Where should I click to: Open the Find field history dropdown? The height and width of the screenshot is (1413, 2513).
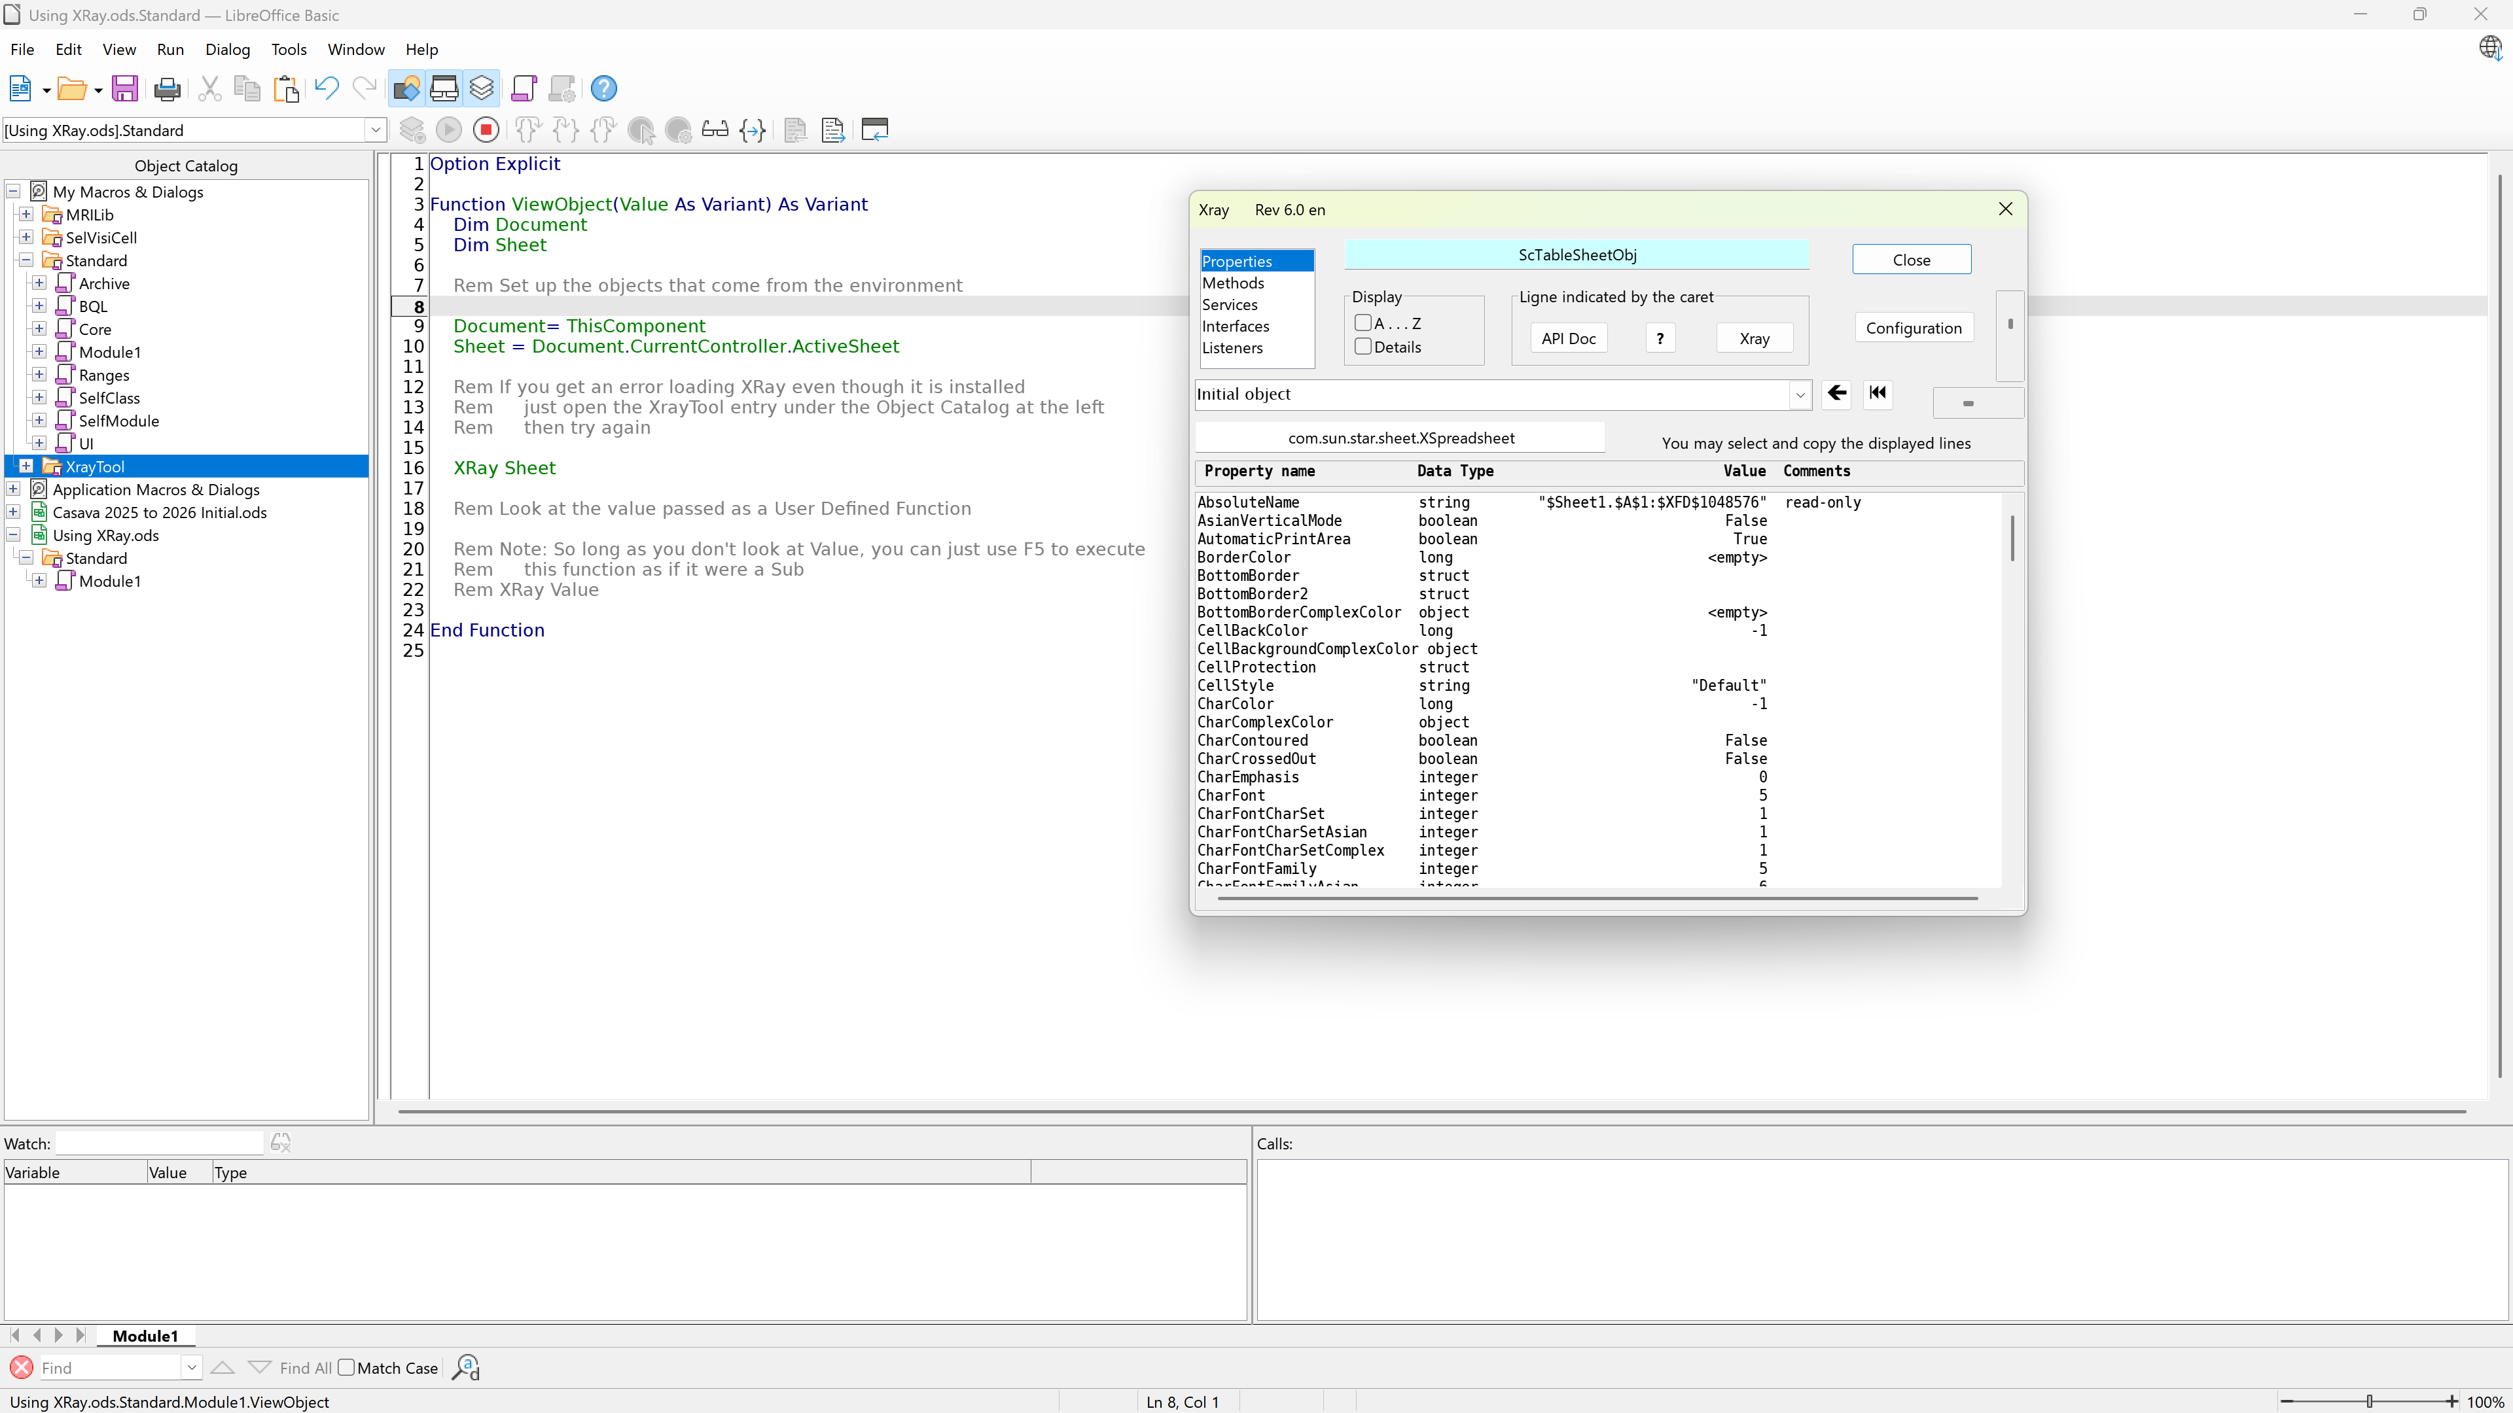coord(191,1367)
